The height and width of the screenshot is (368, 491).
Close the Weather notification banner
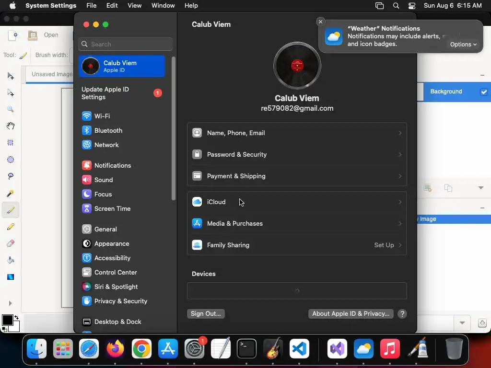click(x=320, y=22)
